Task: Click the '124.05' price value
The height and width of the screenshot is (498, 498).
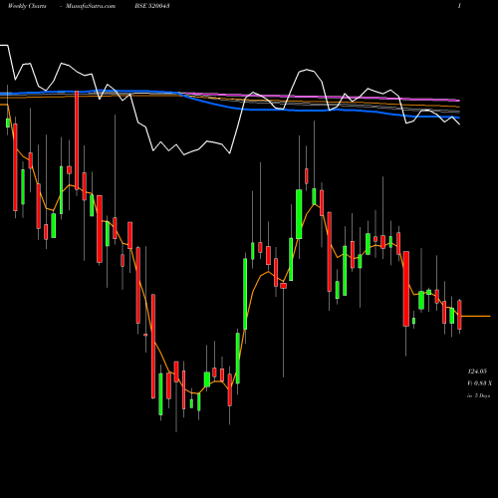Action: click(477, 372)
